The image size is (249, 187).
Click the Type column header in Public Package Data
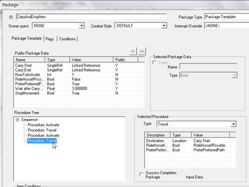57,60
